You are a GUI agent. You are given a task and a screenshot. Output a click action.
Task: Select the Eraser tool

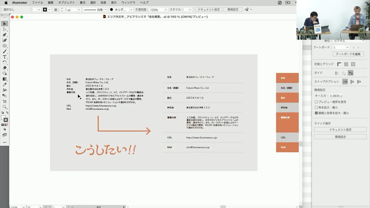pyautogui.click(x=5, y=68)
